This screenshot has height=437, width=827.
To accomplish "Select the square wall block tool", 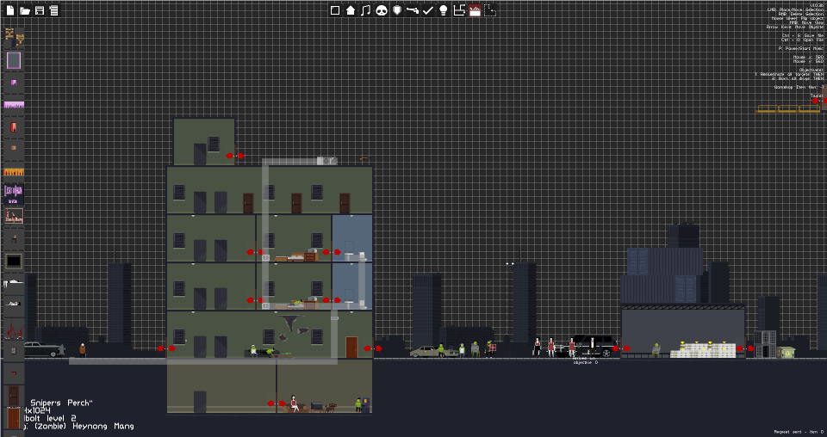I will (335, 10).
